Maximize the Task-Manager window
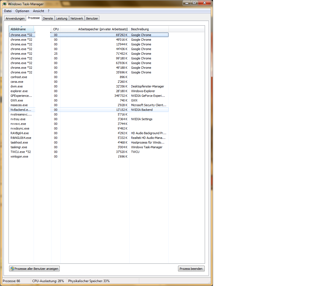Screen dimensions: 317x286 [x=194, y=3]
